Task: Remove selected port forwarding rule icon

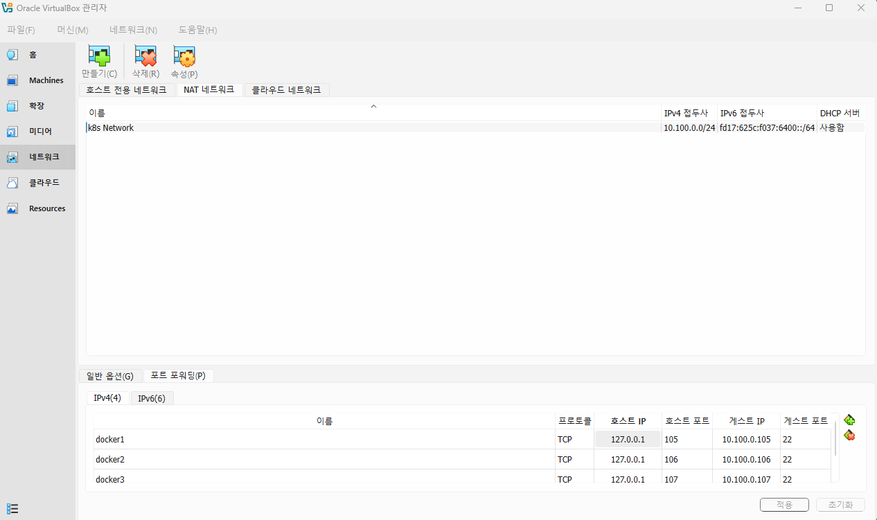Action: [x=849, y=435]
